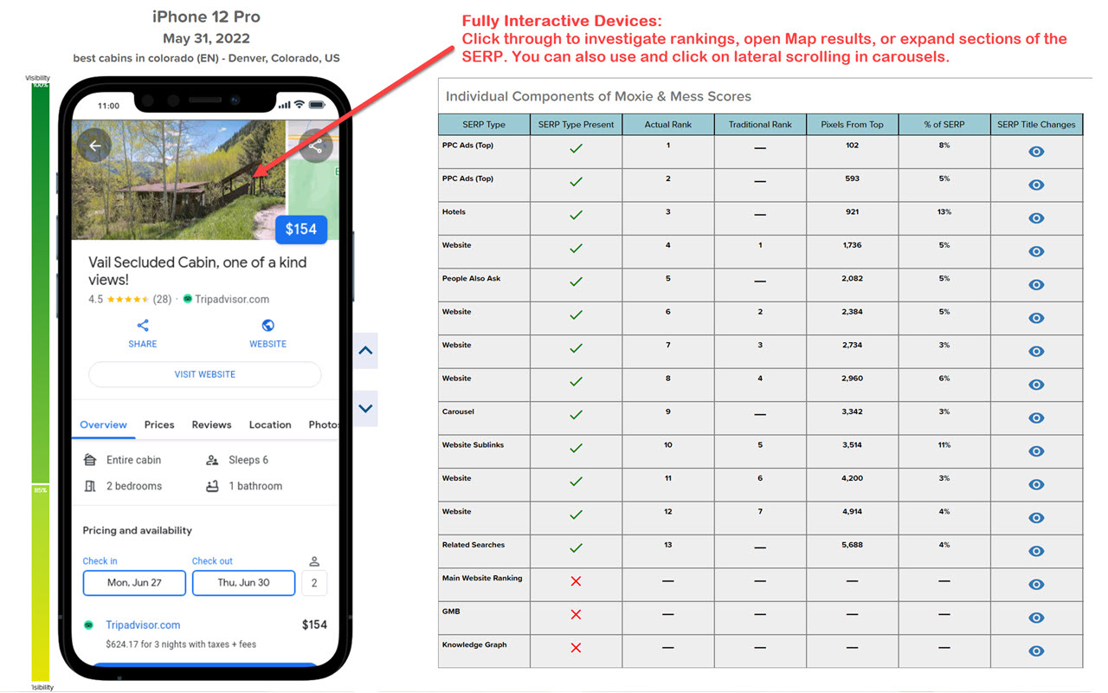Click red X in Main Website Ranking row
Screen dimensions: 1108x693
coord(576,581)
